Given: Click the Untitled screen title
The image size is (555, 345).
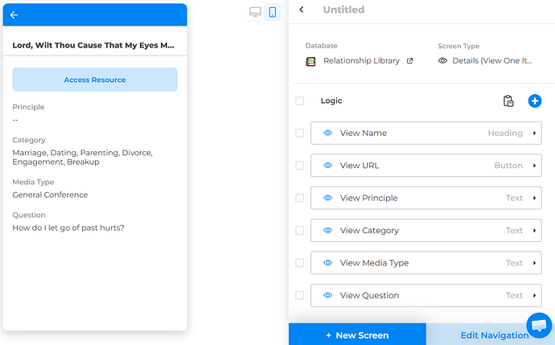Looking at the screenshot, I should (x=343, y=10).
